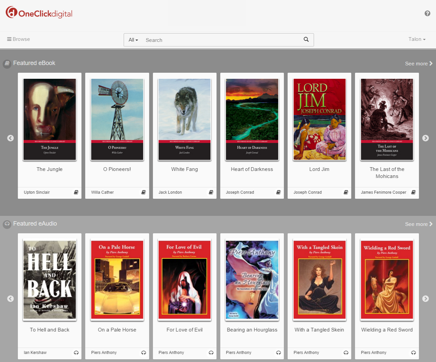436x362 pixels.
Task: Click eBook format icon on The Jungle card
Action: click(x=76, y=192)
